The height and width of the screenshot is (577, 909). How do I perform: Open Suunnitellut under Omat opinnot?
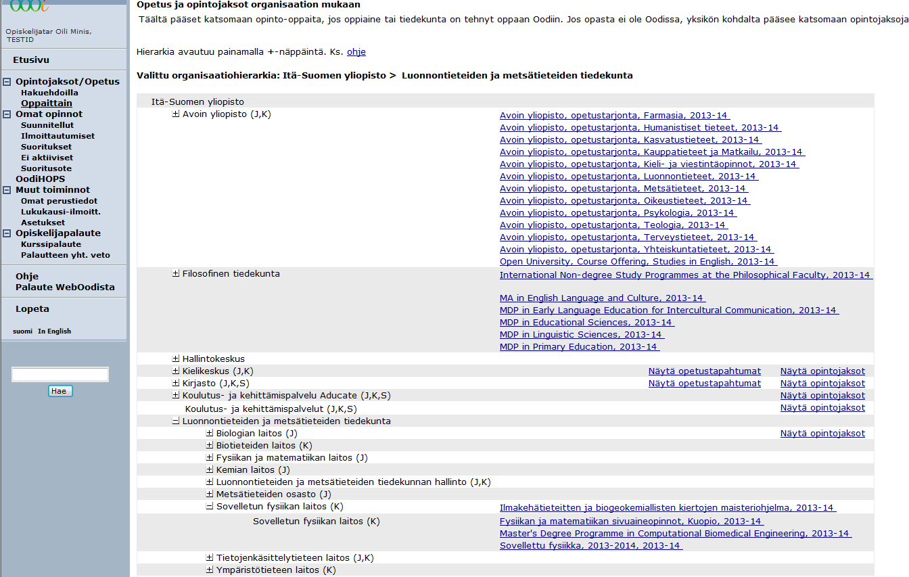[x=47, y=125]
